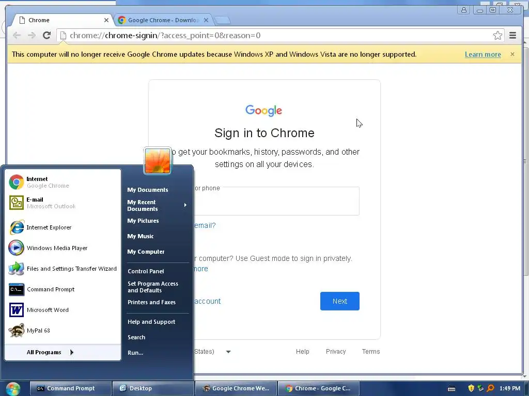
Task: Switch to Google Chrome Download tab
Action: click(163, 20)
